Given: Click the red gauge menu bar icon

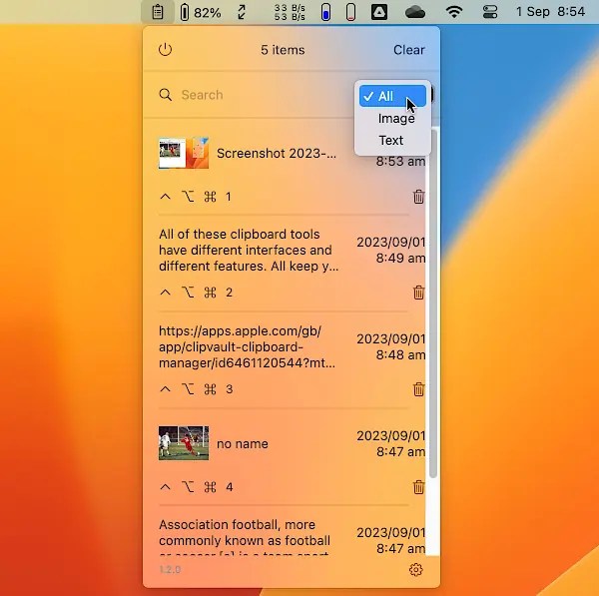Looking at the screenshot, I should pos(350,12).
